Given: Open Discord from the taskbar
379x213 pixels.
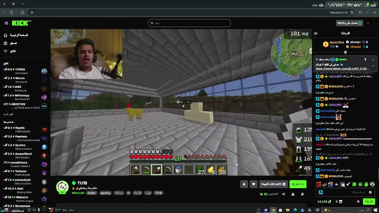Looking at the screenshot, I should 266,210.
